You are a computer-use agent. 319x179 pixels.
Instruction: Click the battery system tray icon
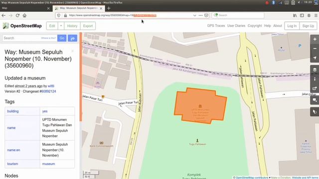[293, 2]
